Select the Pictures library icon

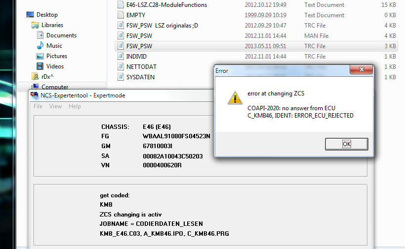pyautogui.click(x=40, y=56)
